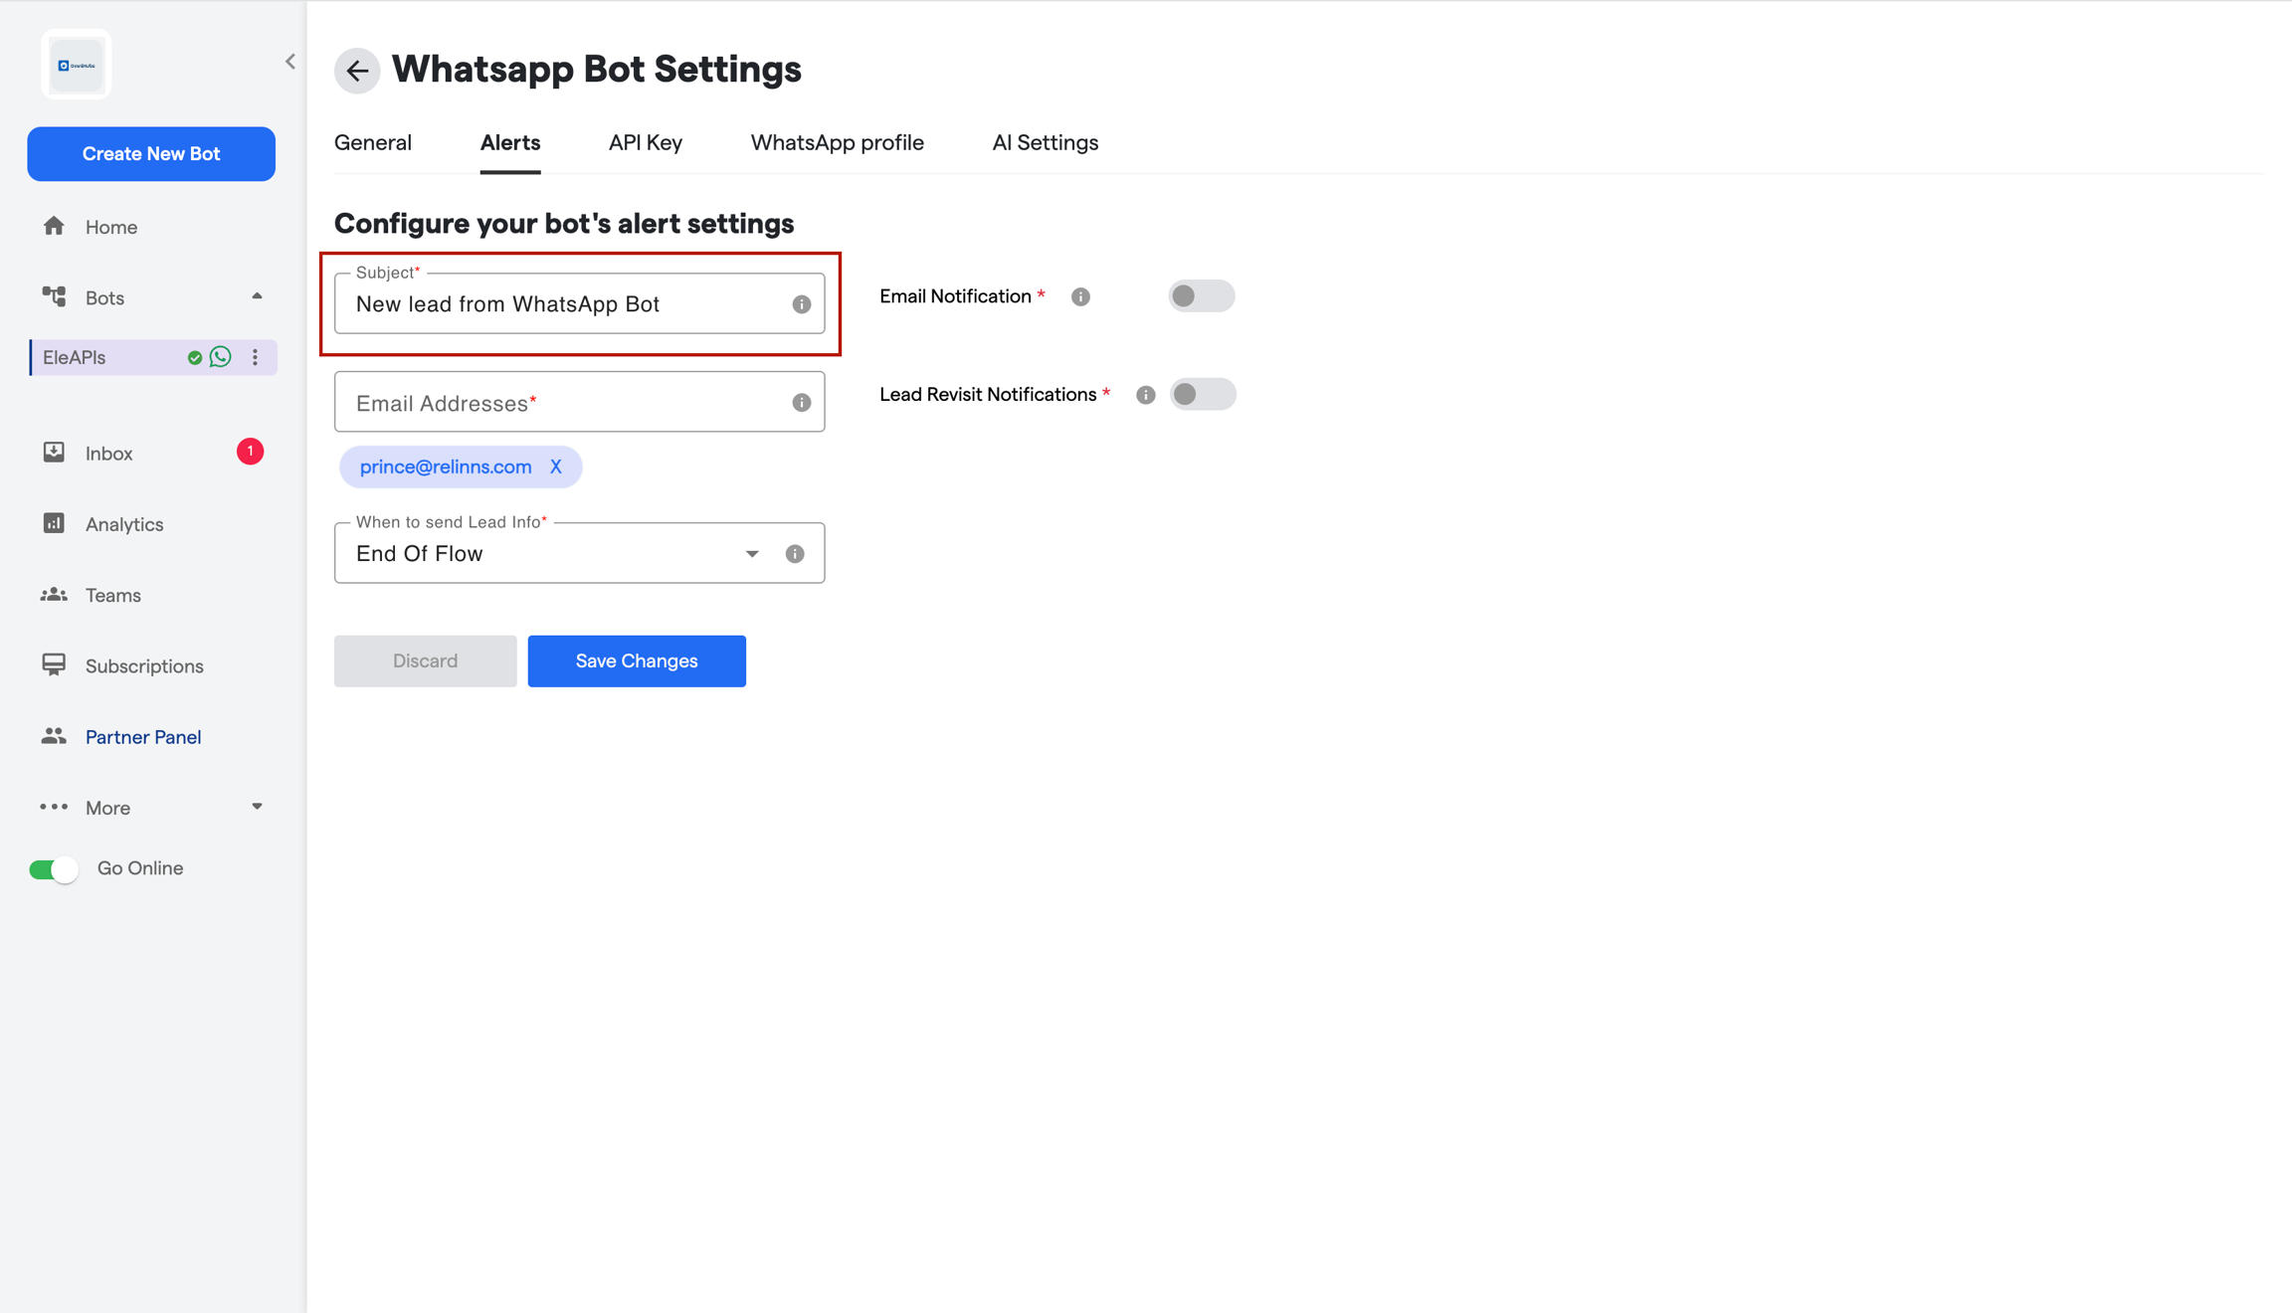Image resolution: width=2292 pixels, height=1313 pixels.
Task: Click the When to send Lead Info info icon
Action: 795,554
